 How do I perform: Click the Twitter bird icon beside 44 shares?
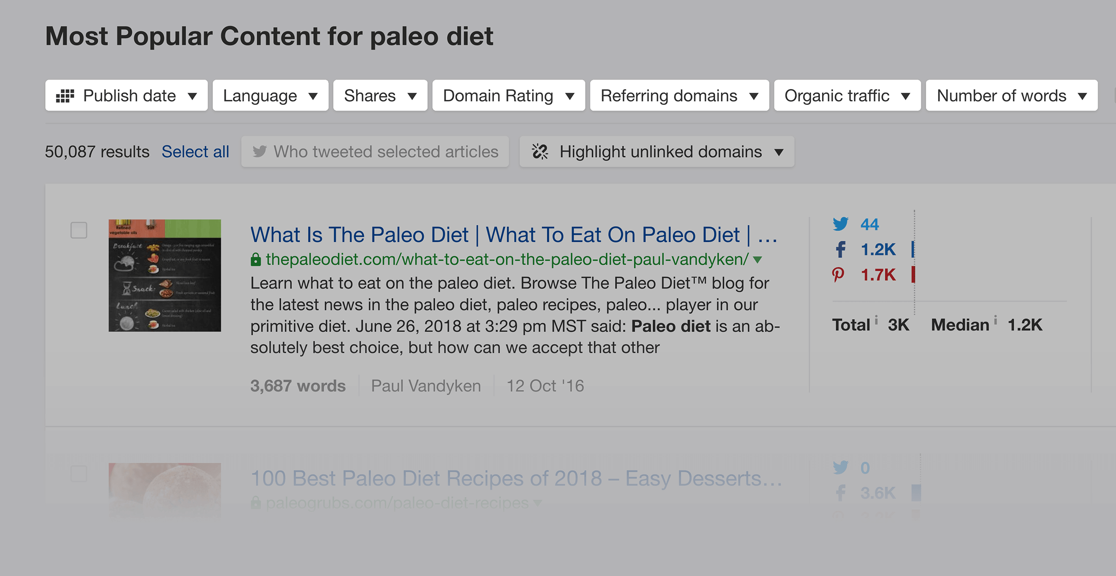(x=840, y=224)
